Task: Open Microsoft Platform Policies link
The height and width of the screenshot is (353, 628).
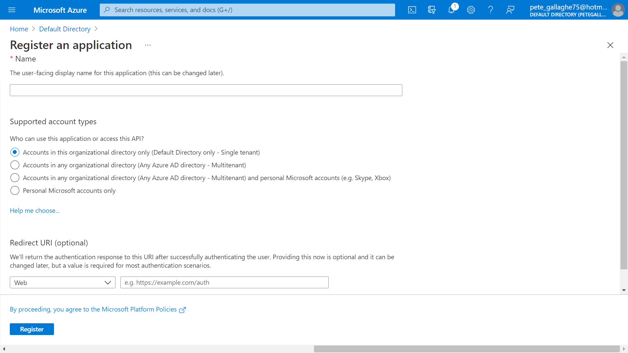Action: (93, 309)
